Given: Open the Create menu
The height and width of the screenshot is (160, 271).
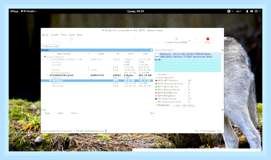Looking at the screenshot, I should 55,35.
